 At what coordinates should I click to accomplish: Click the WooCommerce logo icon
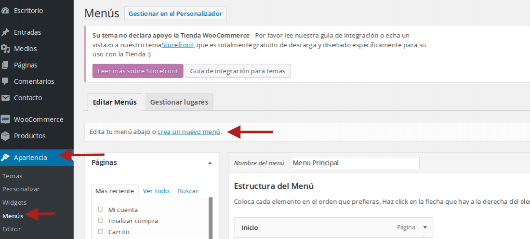pos(5,119)
